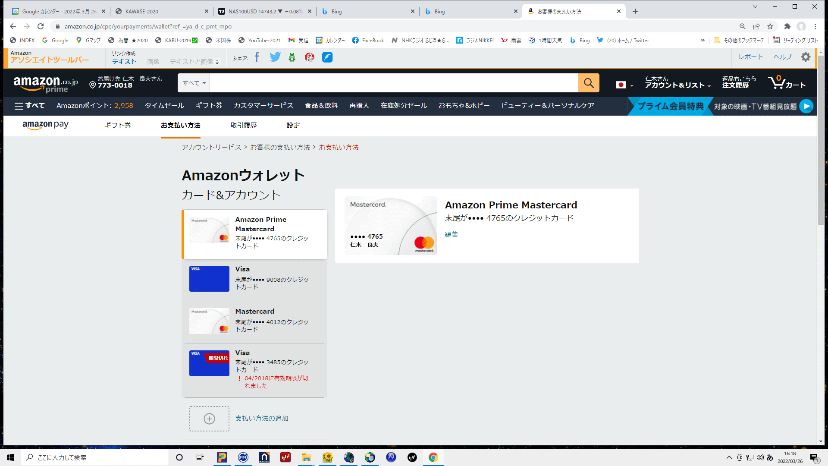Click 注文履歴 returns and orders link
The width and height of the screenshot is (828, 466).
[739, 82]
